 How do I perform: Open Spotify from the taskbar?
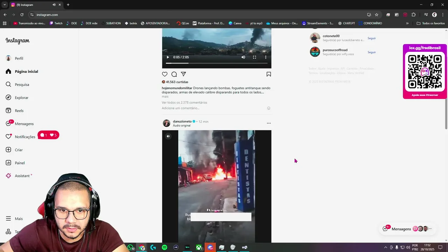164,247
